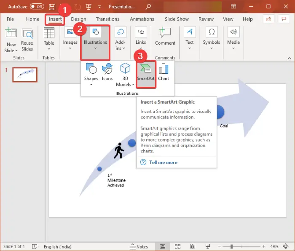Click the 49% zoom level
This screenshot has height=251, width=295.
point(274,246)
